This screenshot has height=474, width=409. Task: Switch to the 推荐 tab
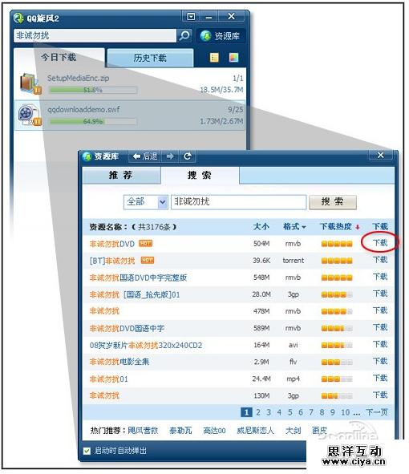click(121, 175)
